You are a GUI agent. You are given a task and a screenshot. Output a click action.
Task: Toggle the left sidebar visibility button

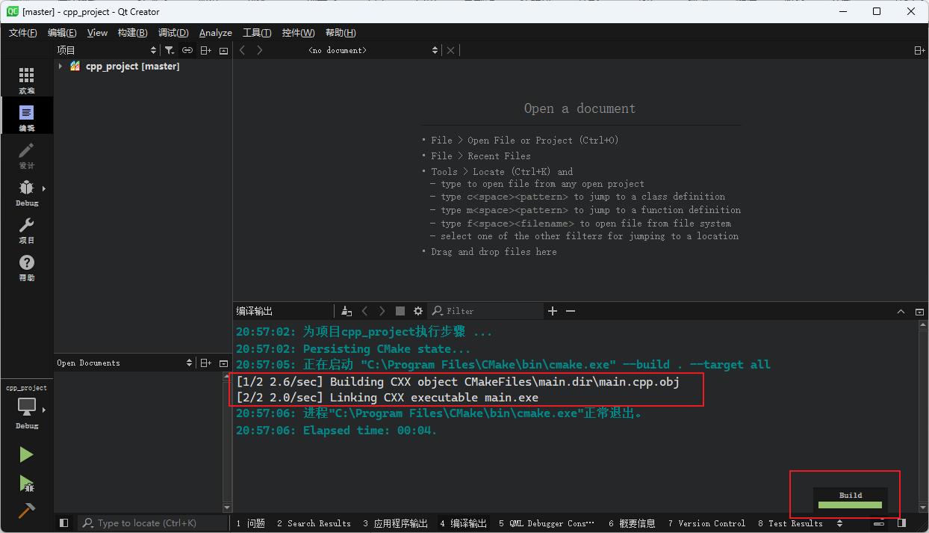click(63, 522)
